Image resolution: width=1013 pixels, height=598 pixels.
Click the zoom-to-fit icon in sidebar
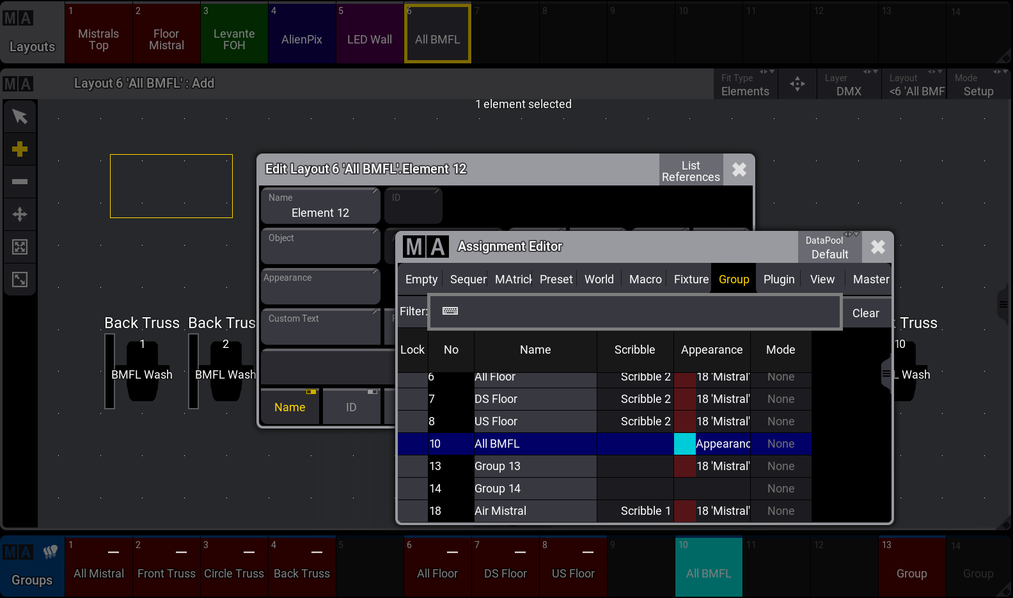[x=20, y=247]
